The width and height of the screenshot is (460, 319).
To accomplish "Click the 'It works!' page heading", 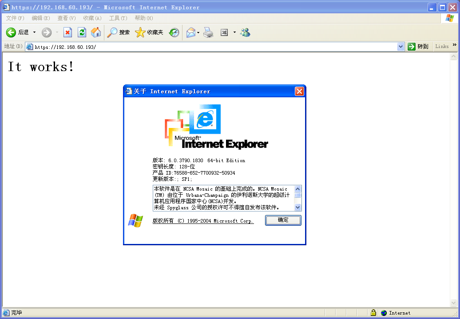I will tap(41, 67).
